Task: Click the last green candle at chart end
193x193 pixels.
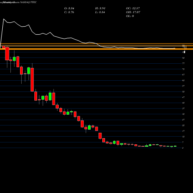Action: click(175, 146)
